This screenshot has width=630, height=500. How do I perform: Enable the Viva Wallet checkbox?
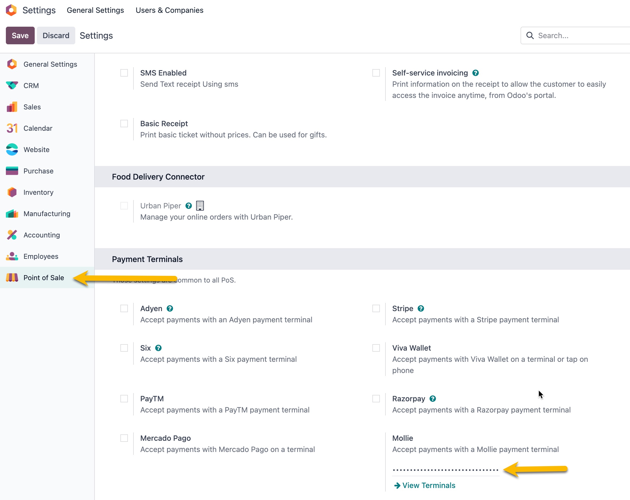376,348
